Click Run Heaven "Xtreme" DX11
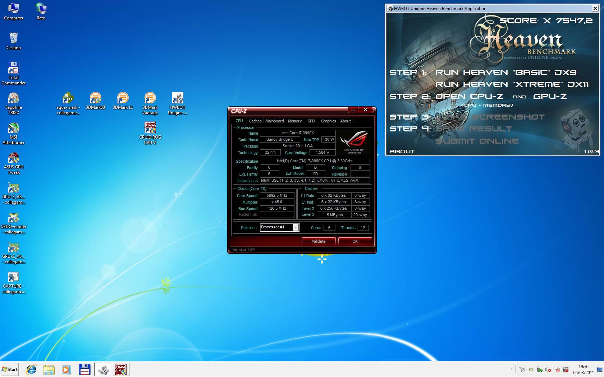 click(512, 84)
